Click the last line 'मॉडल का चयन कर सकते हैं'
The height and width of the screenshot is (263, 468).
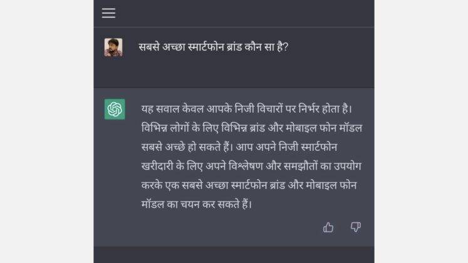(x=196, y=204)
